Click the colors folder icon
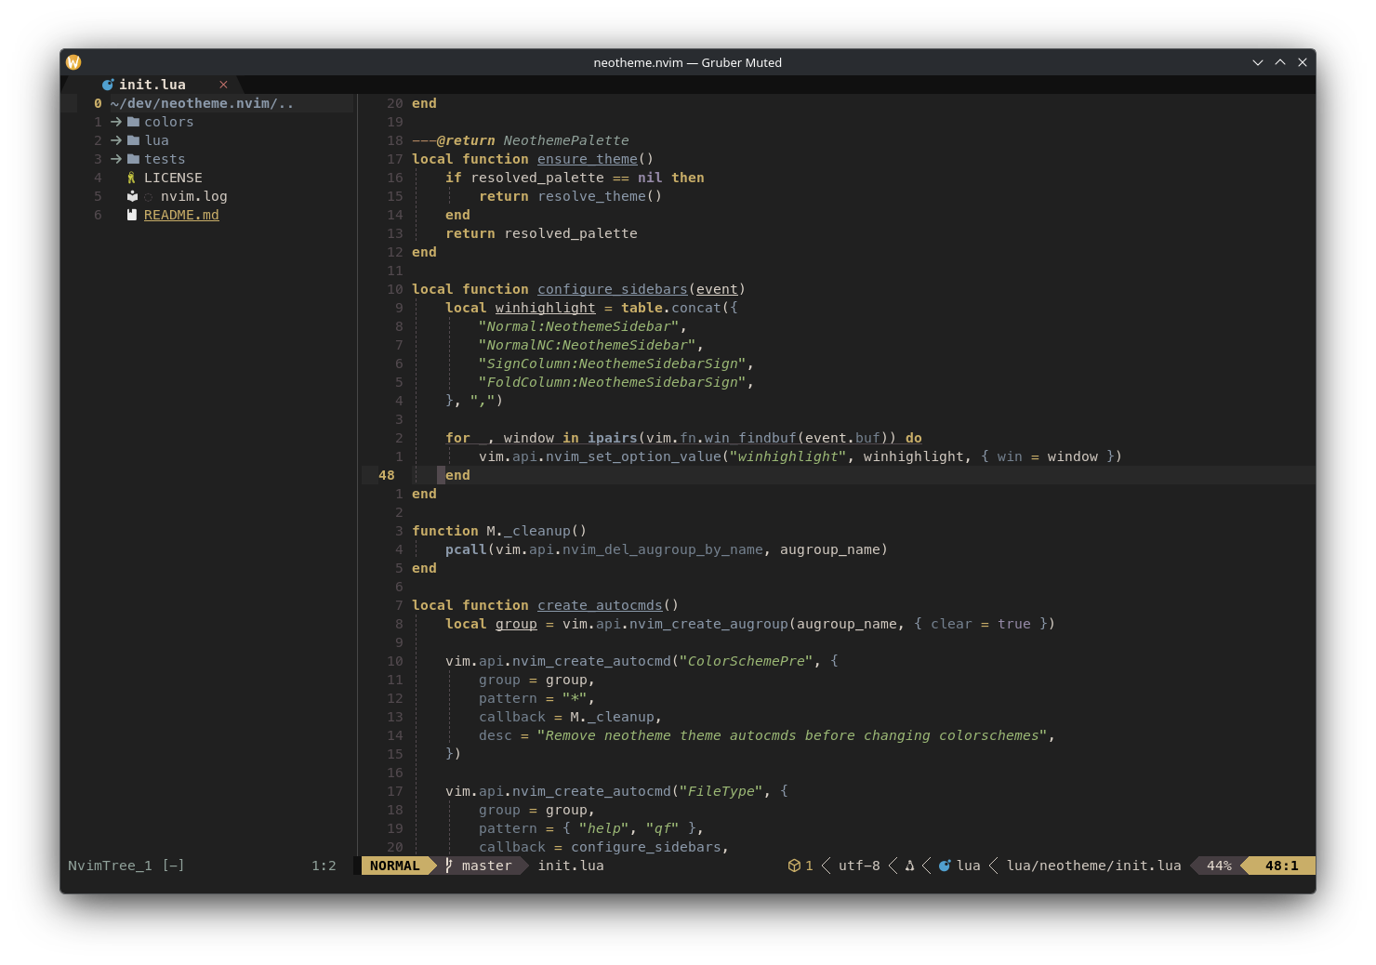Viewport: 1376px width, 965px height. [133, 122]
